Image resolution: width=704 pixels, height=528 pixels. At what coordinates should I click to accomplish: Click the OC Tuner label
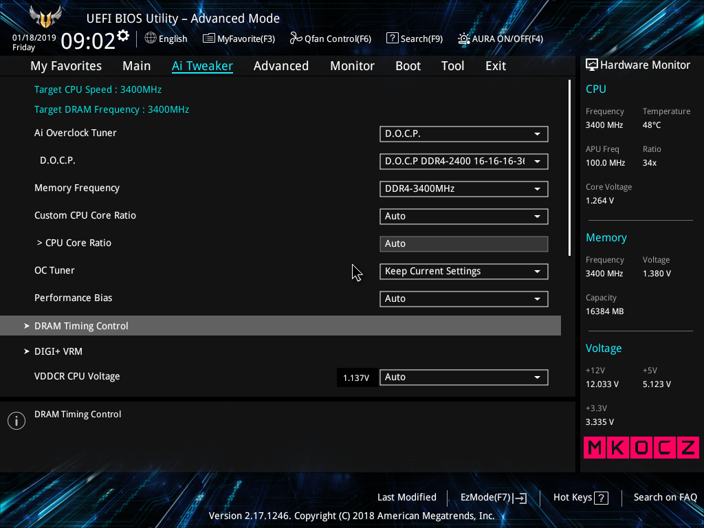pos(54,270)
